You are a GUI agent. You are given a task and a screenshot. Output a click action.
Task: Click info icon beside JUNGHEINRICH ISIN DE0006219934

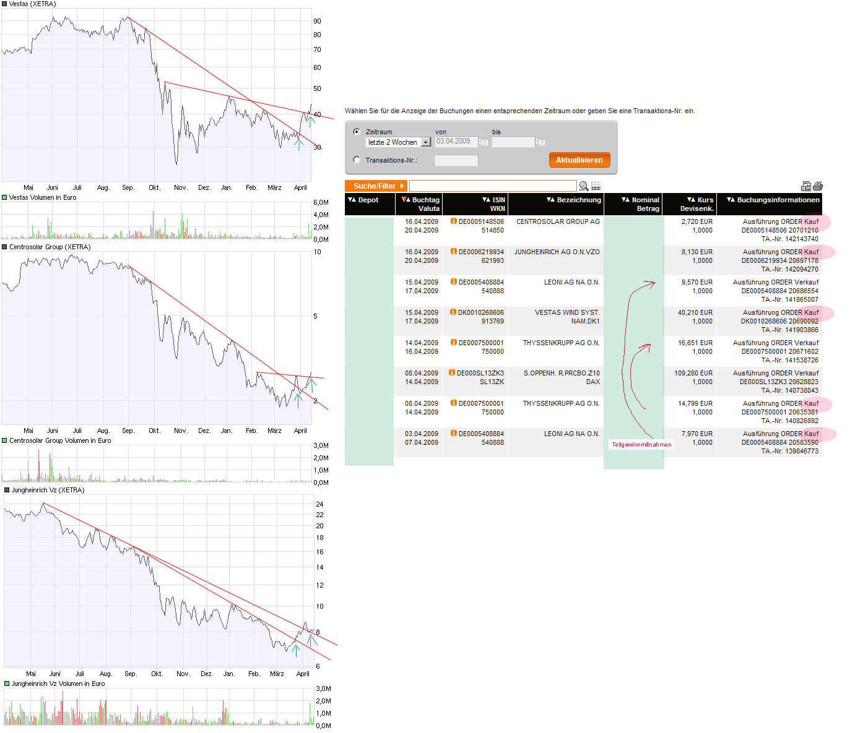pyautogui.click(x=453, y=251)
